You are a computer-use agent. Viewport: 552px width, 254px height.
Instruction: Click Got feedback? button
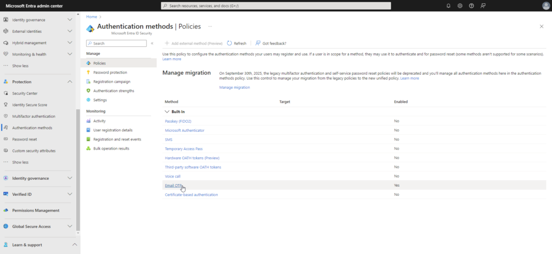pos(271,43)
